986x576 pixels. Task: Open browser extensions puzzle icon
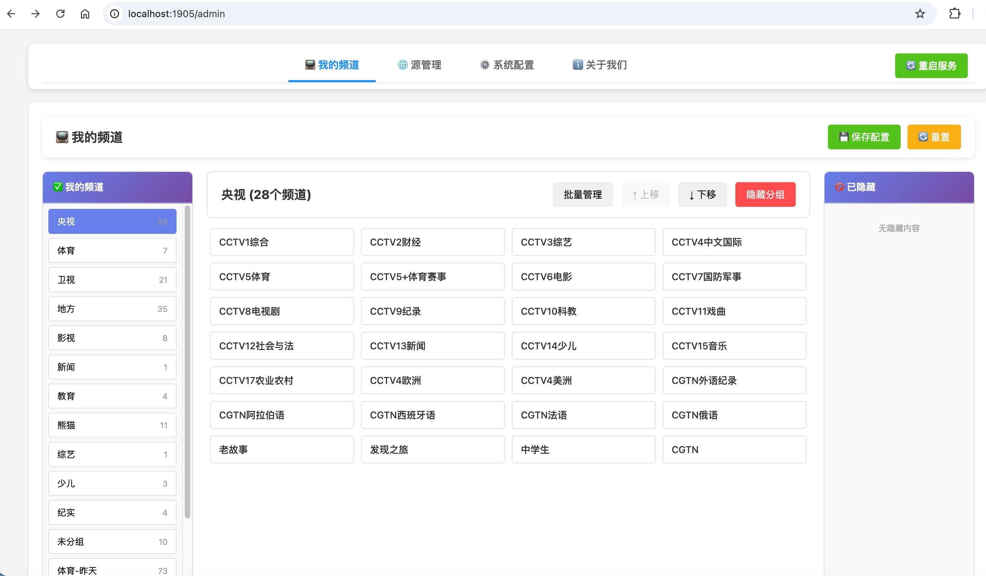pyautogui.click(x=954, y=14)
